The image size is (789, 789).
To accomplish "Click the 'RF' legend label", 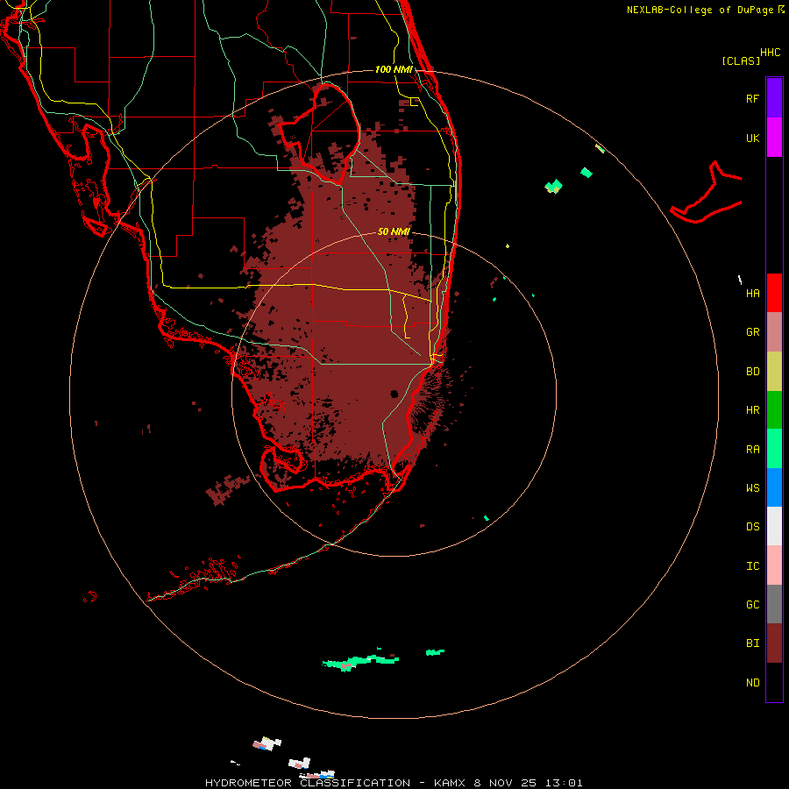I will pyautogui.click(x=752, y=99).
